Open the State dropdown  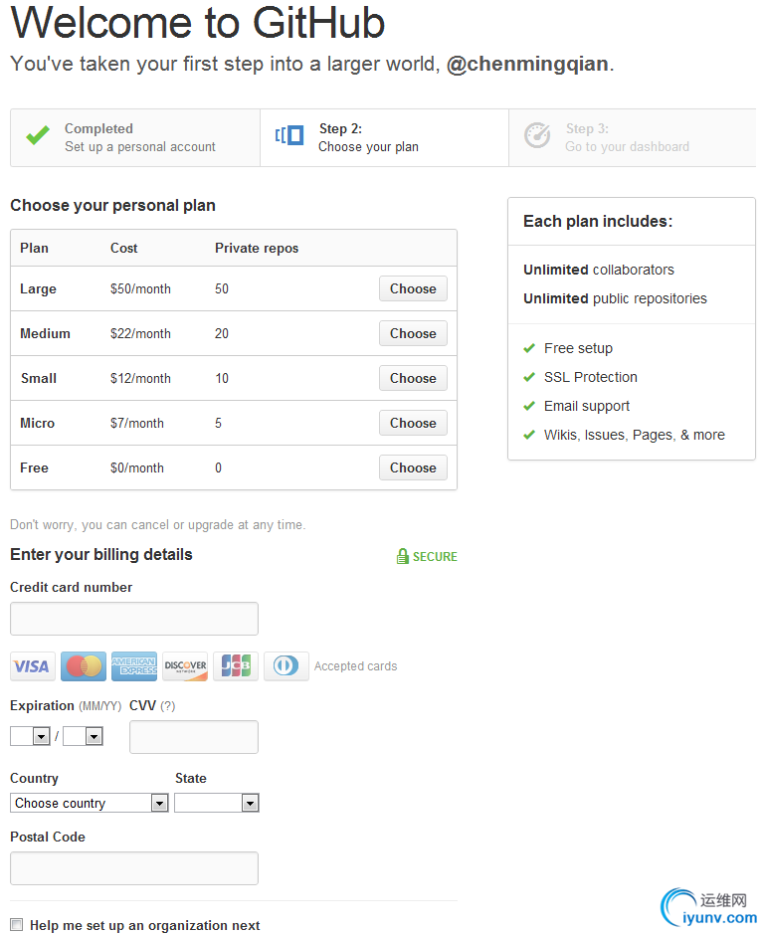(217, 803)
